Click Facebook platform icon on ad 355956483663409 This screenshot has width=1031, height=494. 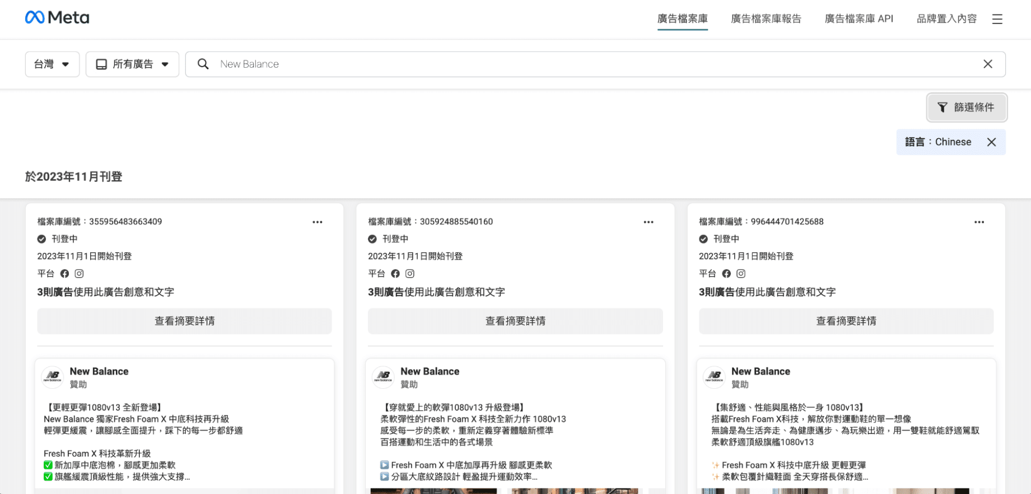[x=65, y=274]
